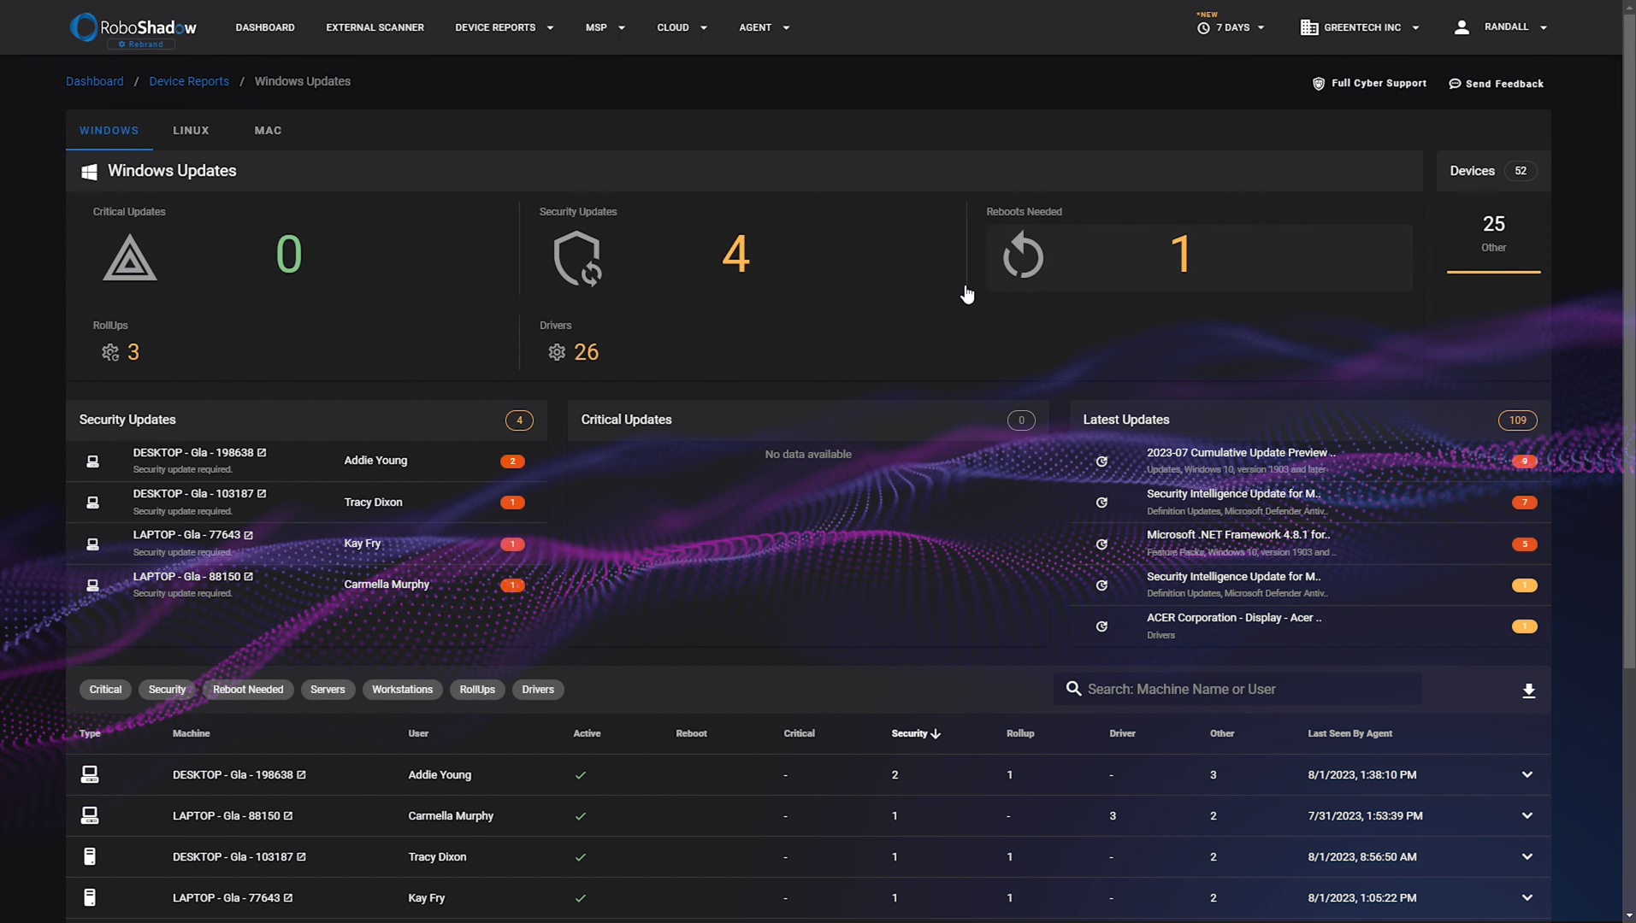This screenshot has height=923, width=1636.
Task: Click the Devices 52 button
Action: click(x=1491, y=170)
